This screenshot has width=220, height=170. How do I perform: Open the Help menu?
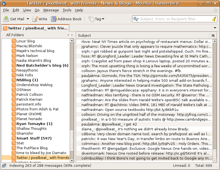click(x=79, y=10)
